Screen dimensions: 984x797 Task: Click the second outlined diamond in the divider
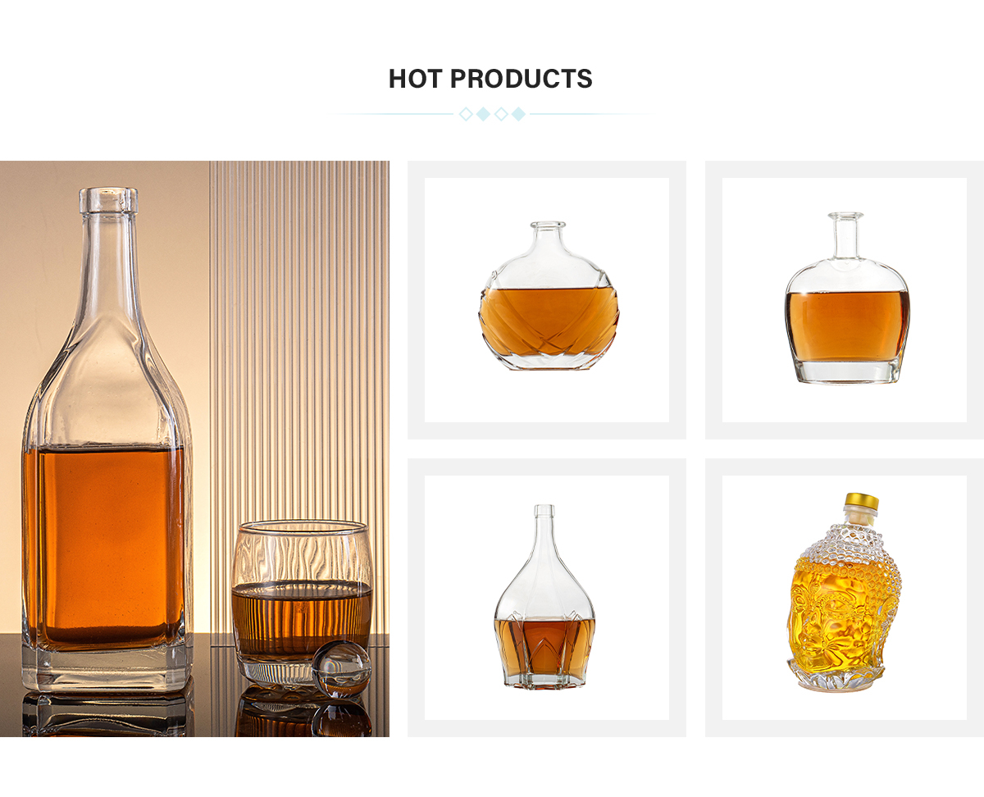tap(501, 114)
